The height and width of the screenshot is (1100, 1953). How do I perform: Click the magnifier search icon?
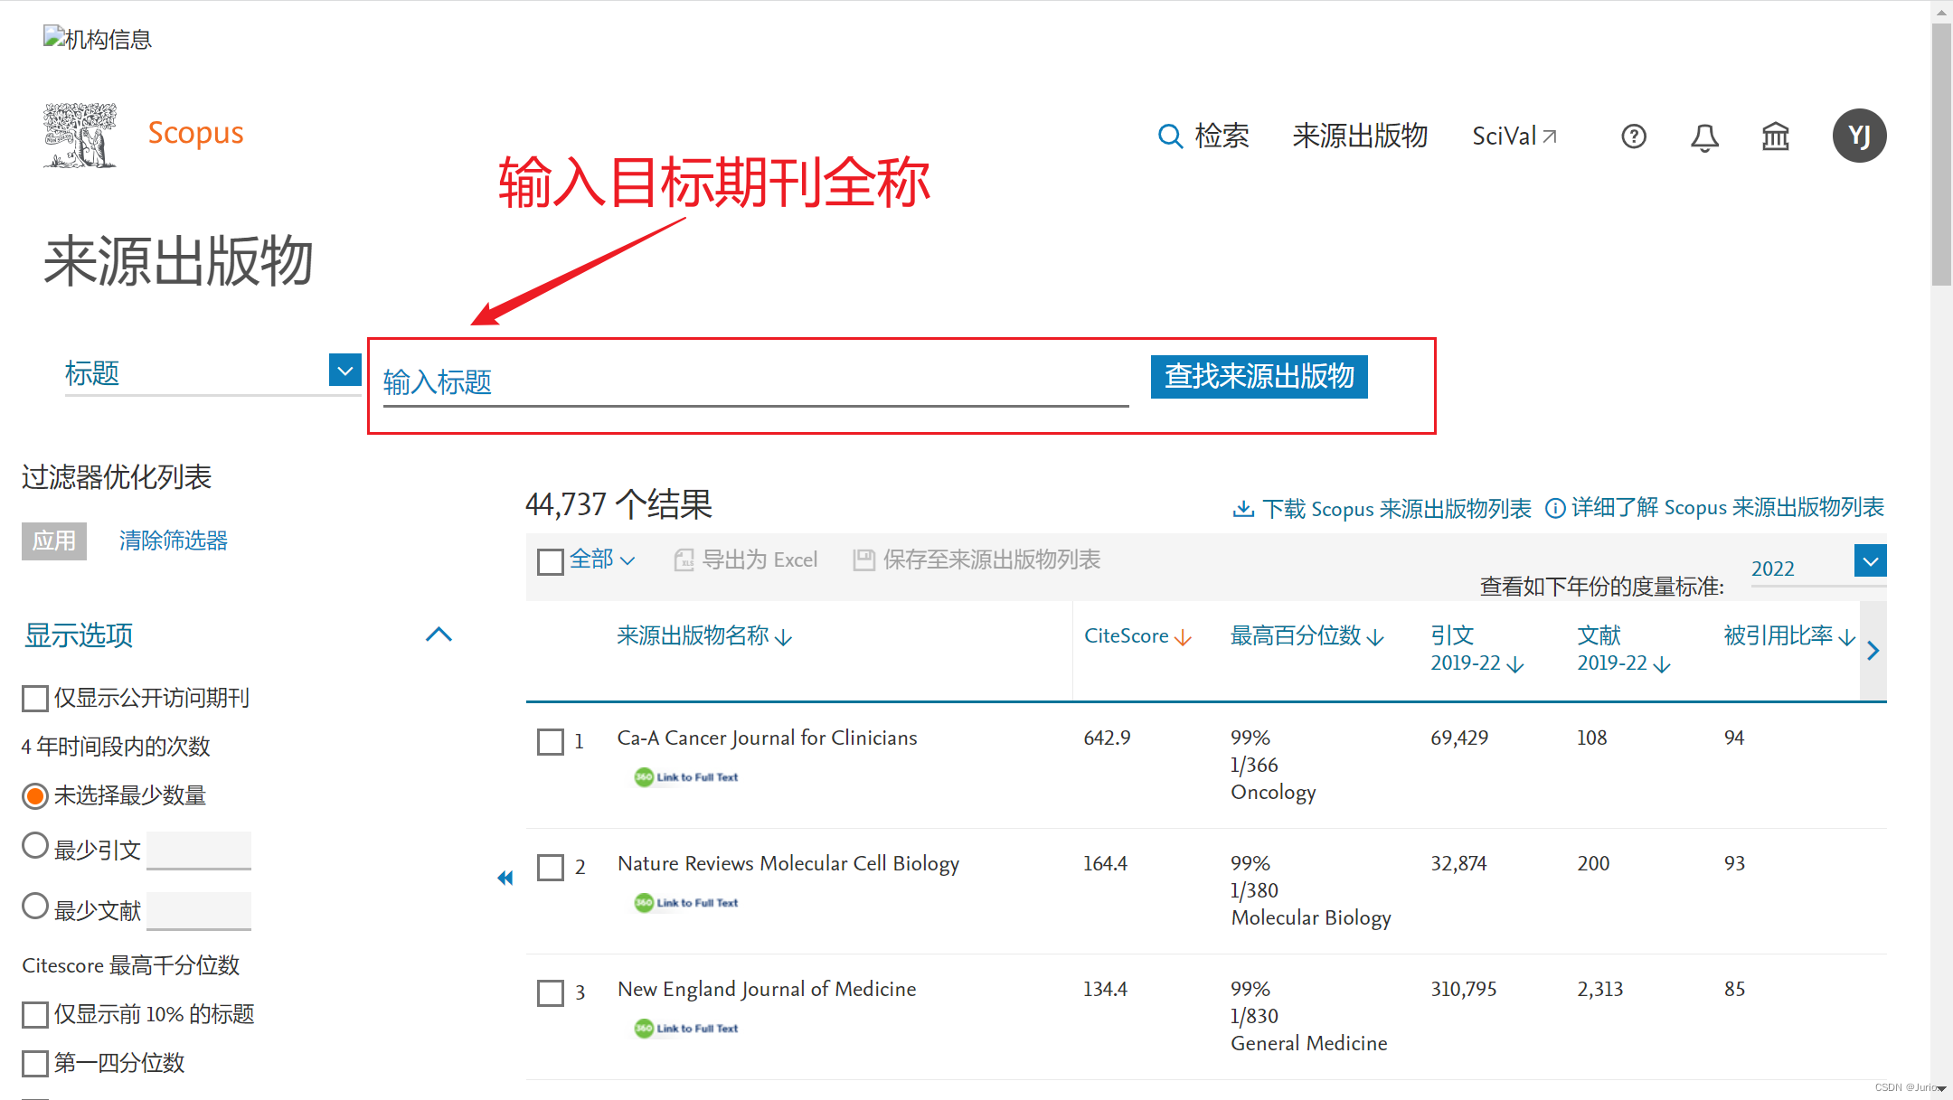click(1170, 136)
